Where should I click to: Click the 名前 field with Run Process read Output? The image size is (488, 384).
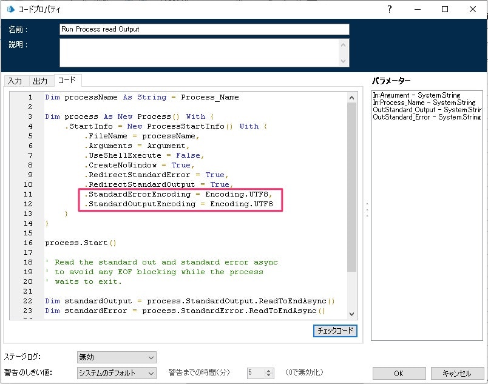(x=204, y=29)
